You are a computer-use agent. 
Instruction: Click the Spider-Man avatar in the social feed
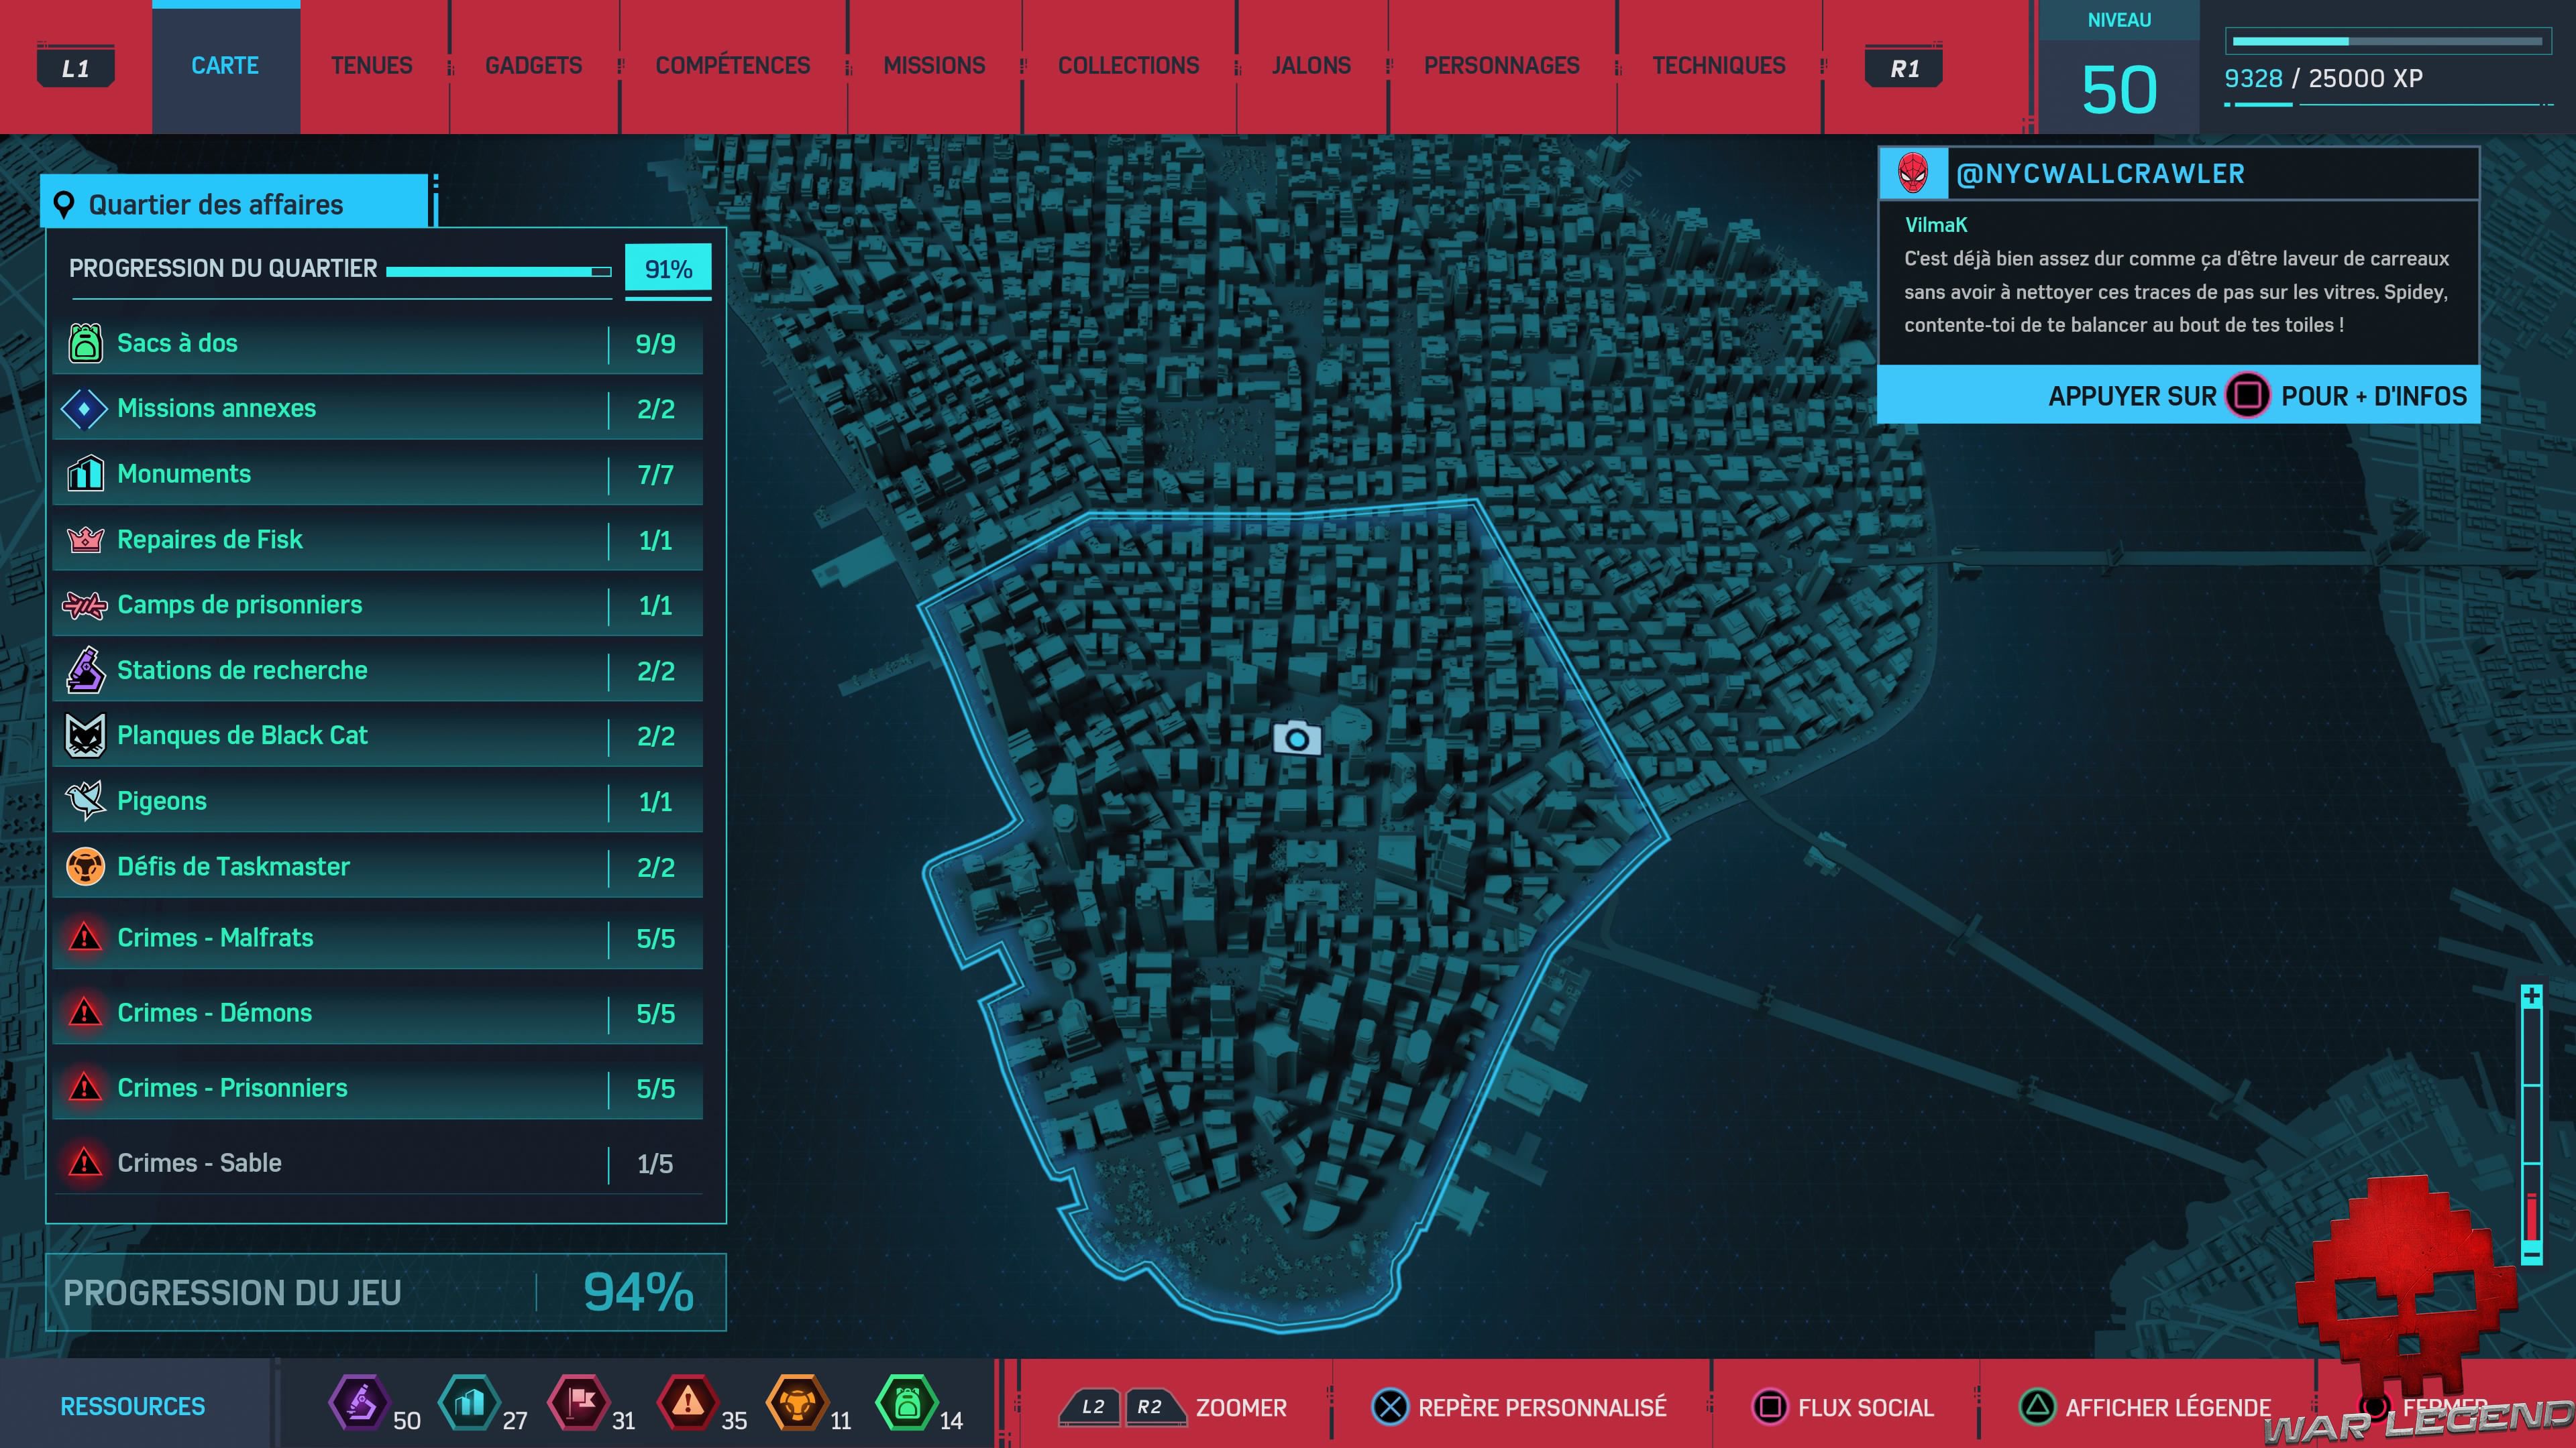tap(1913, 174)
